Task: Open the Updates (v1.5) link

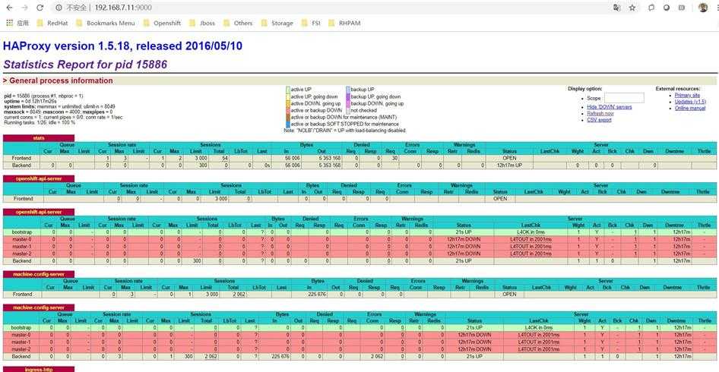Action: [x=690, y=102]
